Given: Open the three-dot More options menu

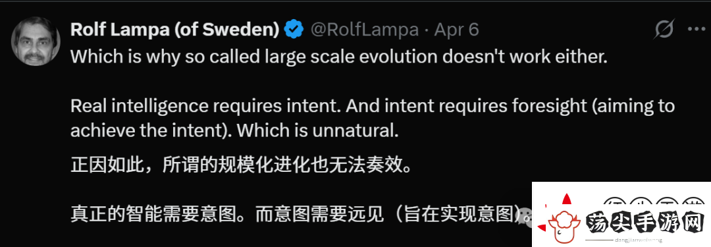Looking at the screenshot, I should (x=697, y=30).
